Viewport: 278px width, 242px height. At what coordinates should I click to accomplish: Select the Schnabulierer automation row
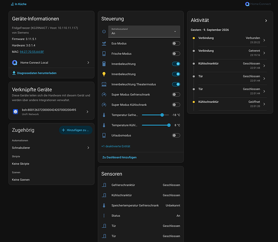(x=51, y=148)
